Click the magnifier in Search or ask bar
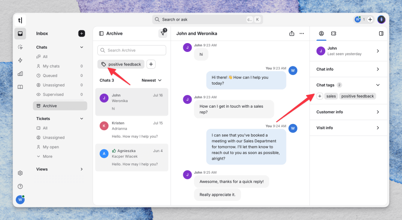The width and height of the screenshot is (402, 220). [157, 20]
